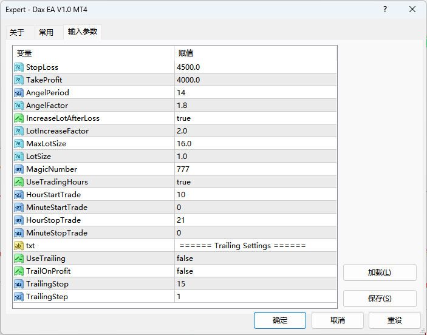Viewport: 427px width, 335px height.
Task: Load a preset with 加载(L)
Action: tap(380, 272)
